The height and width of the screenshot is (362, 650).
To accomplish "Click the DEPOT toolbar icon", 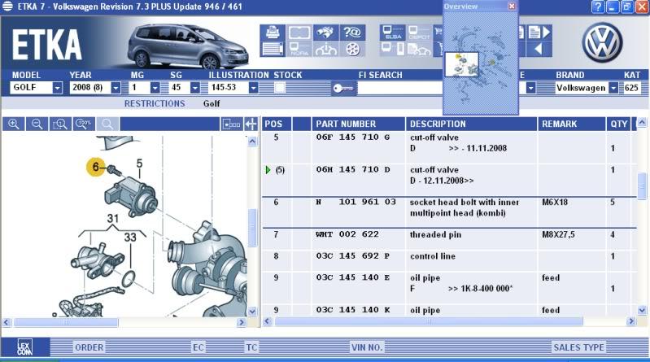I will point(419,33).
